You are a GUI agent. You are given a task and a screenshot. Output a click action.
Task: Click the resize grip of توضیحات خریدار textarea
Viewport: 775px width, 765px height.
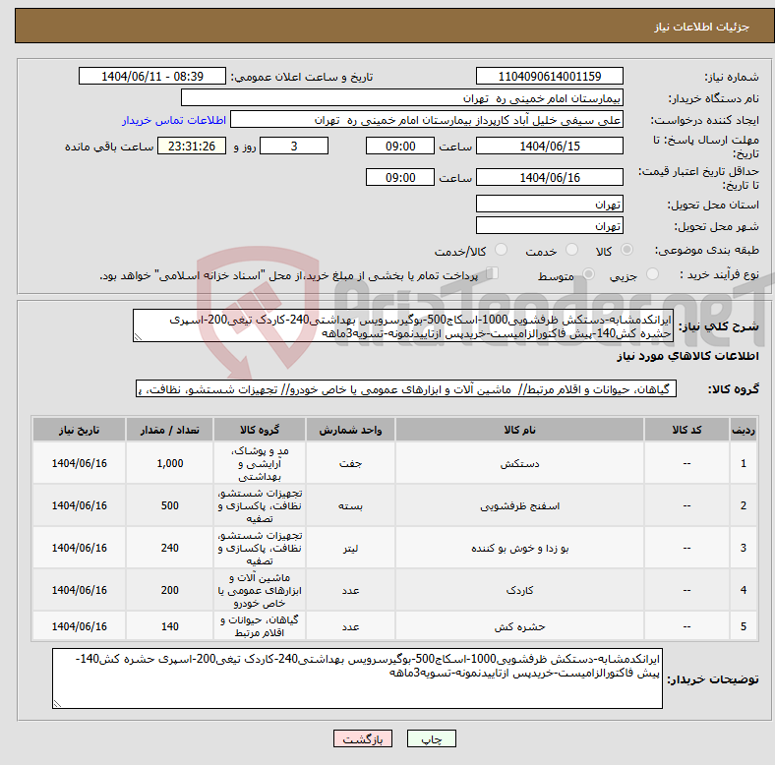(57, 703)
